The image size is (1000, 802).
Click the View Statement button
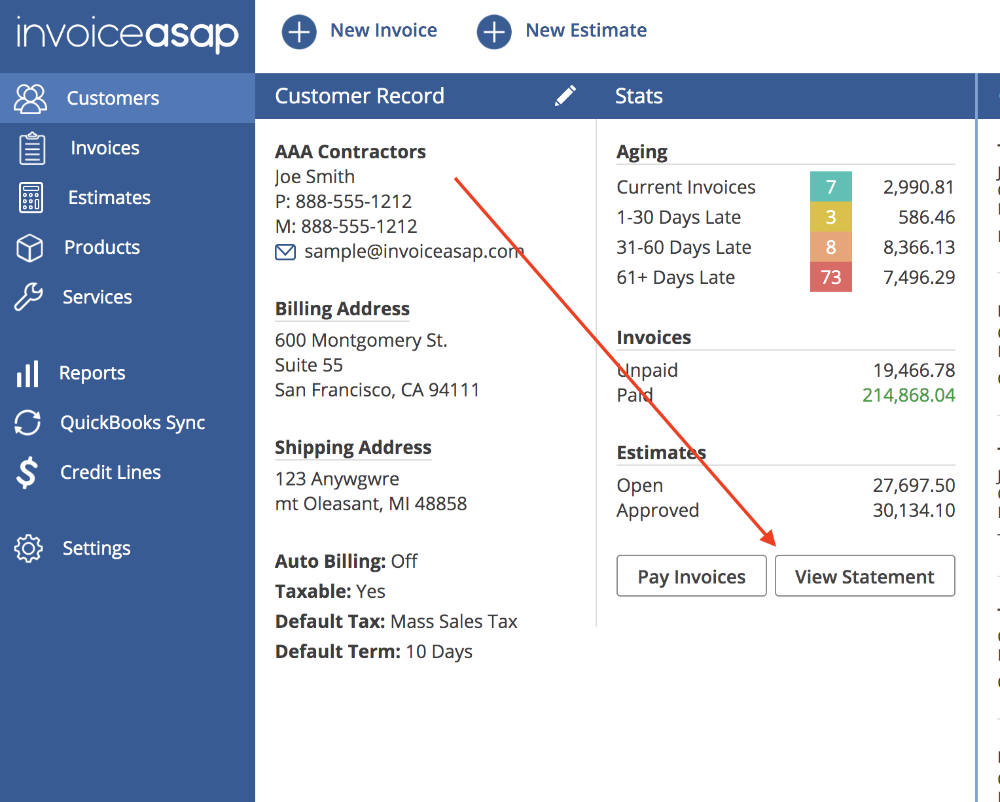pyautogui.click(x=865, y=576)
